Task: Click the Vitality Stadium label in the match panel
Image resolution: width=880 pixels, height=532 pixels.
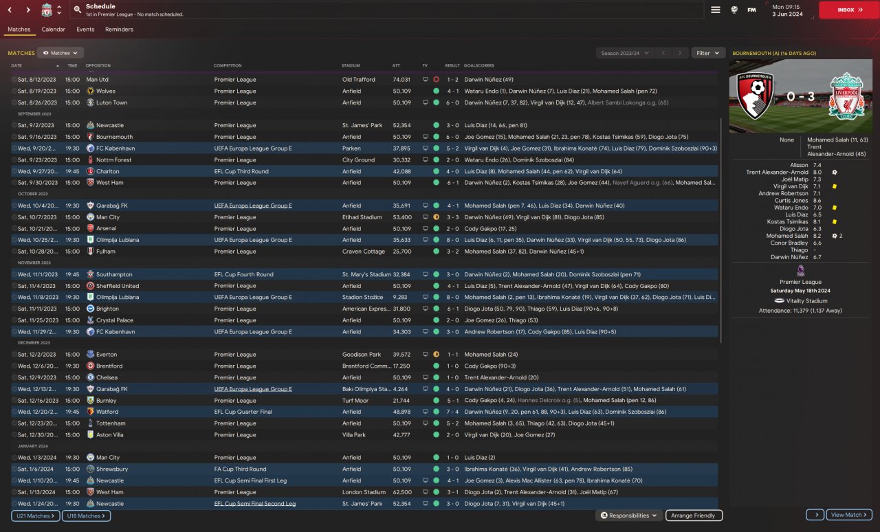Action: 807,300
